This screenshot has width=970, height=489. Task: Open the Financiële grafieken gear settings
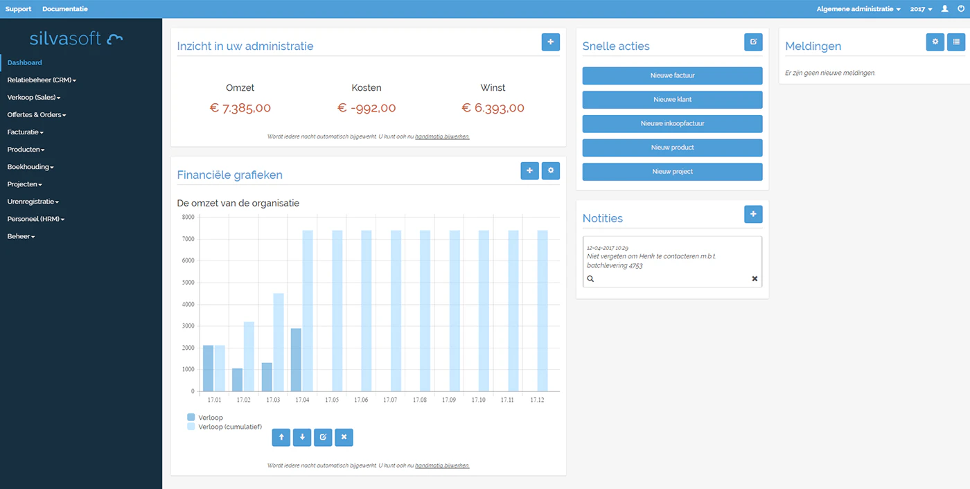pos(551,170)
